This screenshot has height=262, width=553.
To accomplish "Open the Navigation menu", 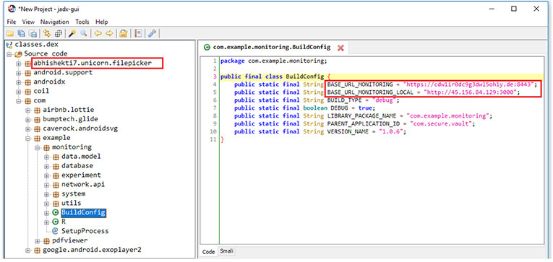I will pyautogui.click(x=55, y=22).
